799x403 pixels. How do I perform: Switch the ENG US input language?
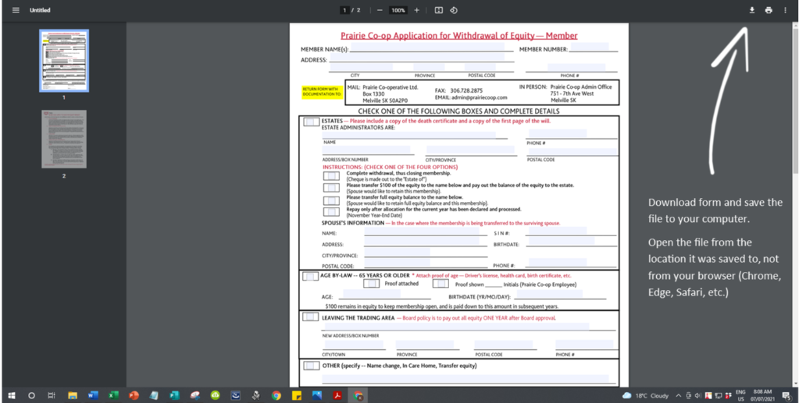(741, 395)
